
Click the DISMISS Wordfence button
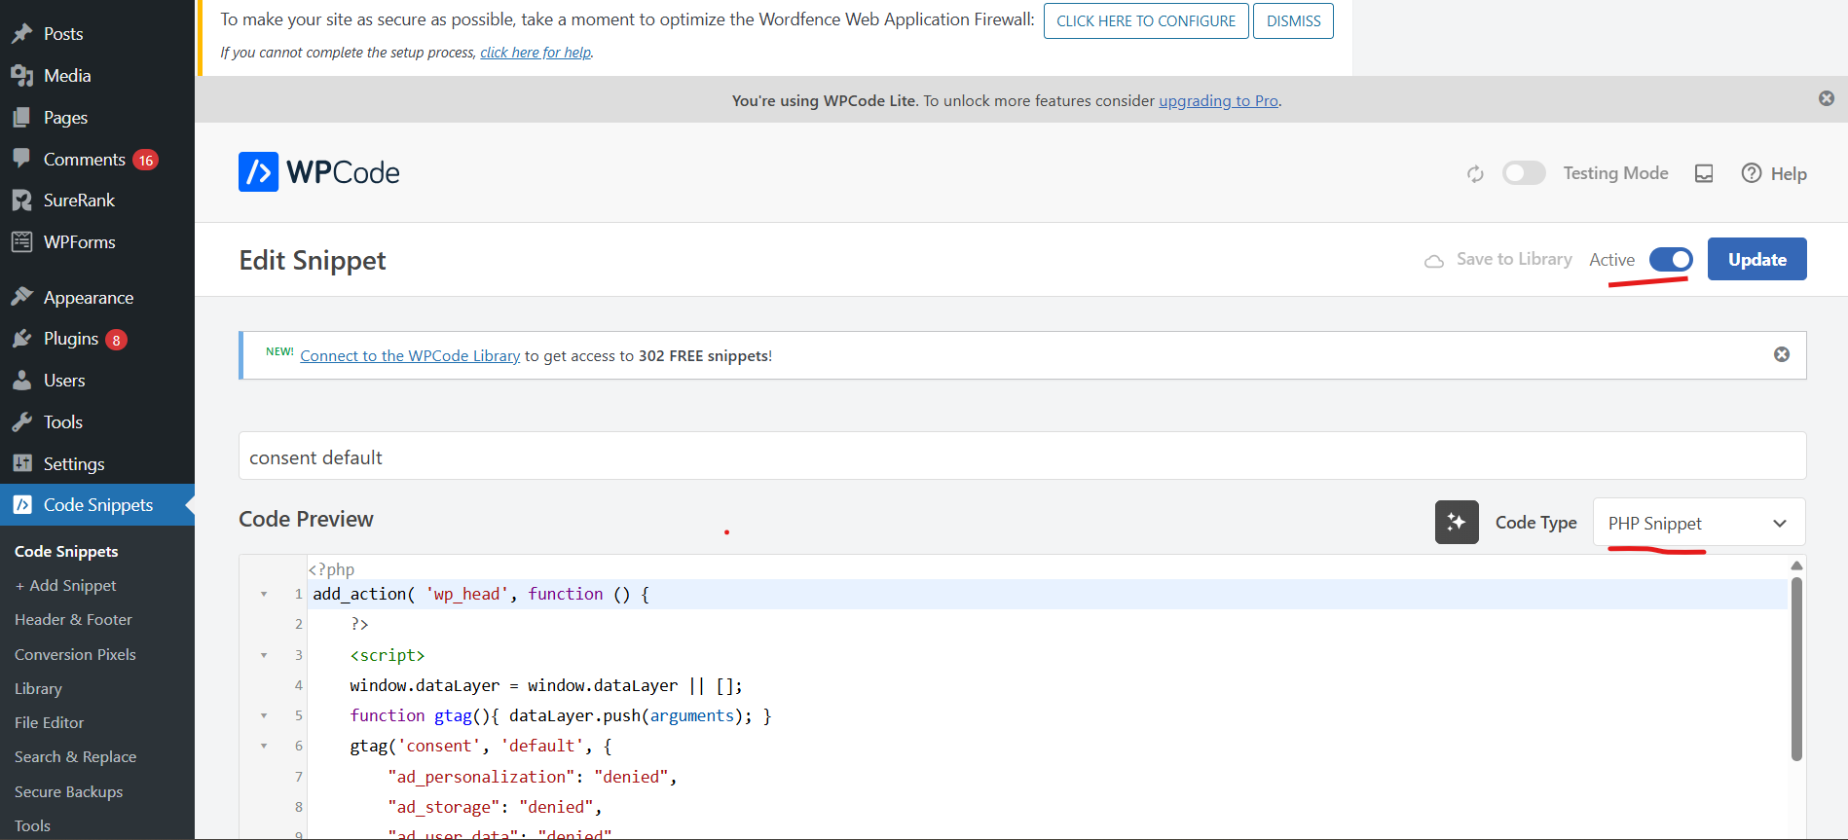click(1293, 20)
